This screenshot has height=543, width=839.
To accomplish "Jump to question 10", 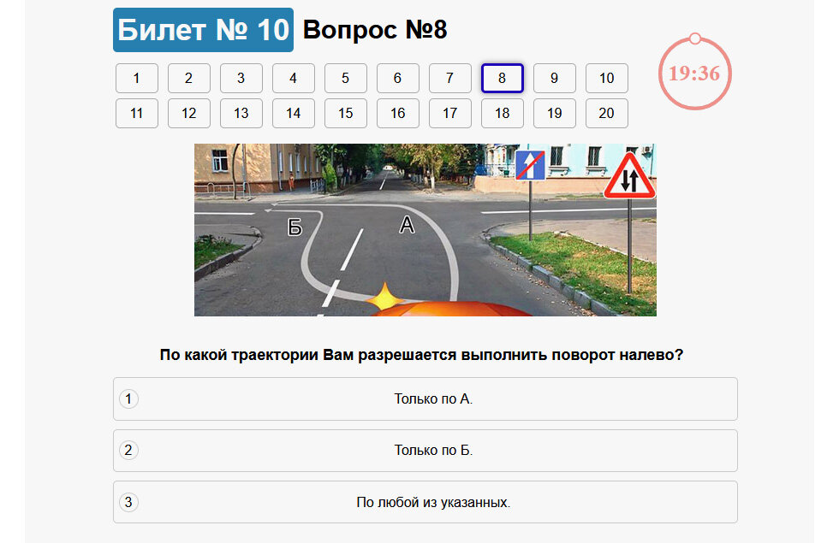I will point(607,78).
